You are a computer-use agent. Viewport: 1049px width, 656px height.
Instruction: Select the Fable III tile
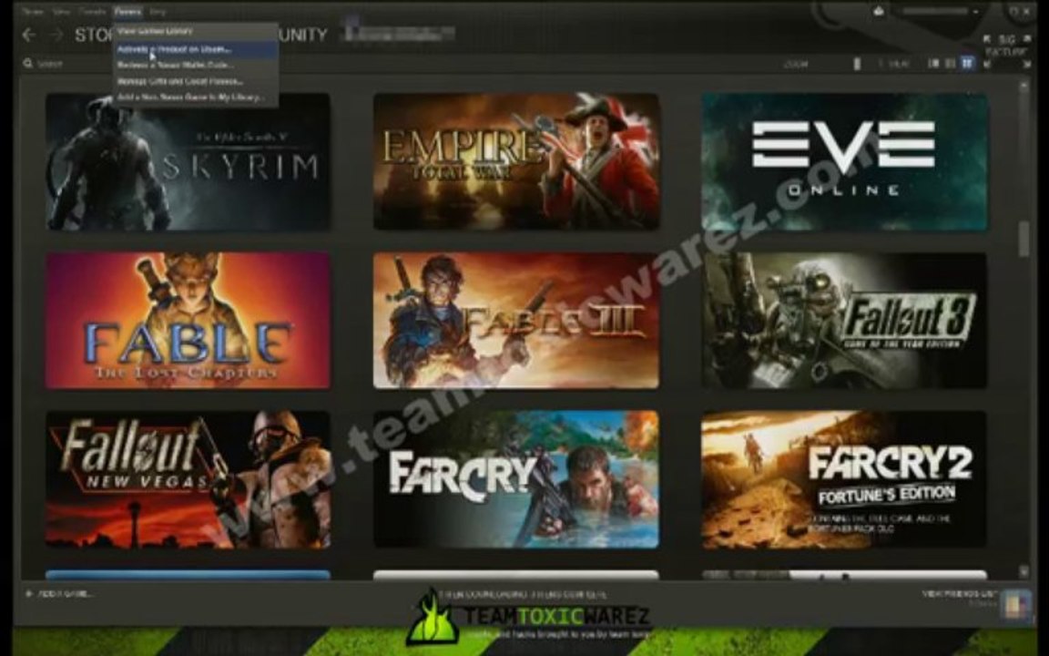point(515,320)
